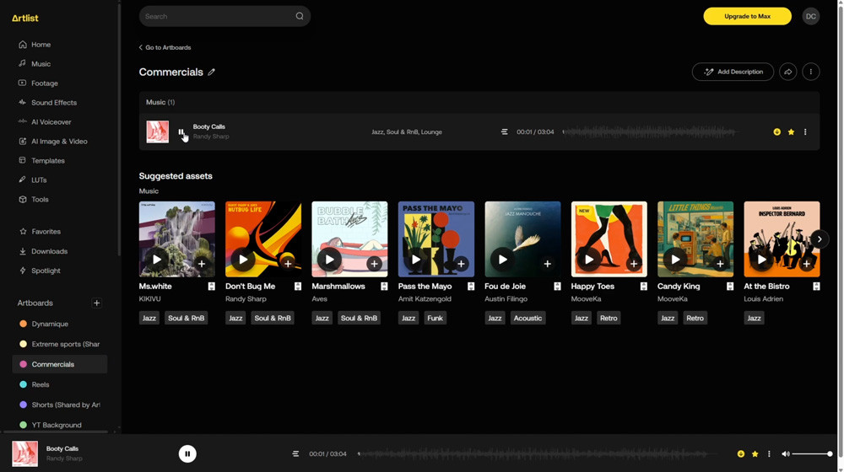Open the DC account avatar menu
844x472 pixels.
click(810, 16)
